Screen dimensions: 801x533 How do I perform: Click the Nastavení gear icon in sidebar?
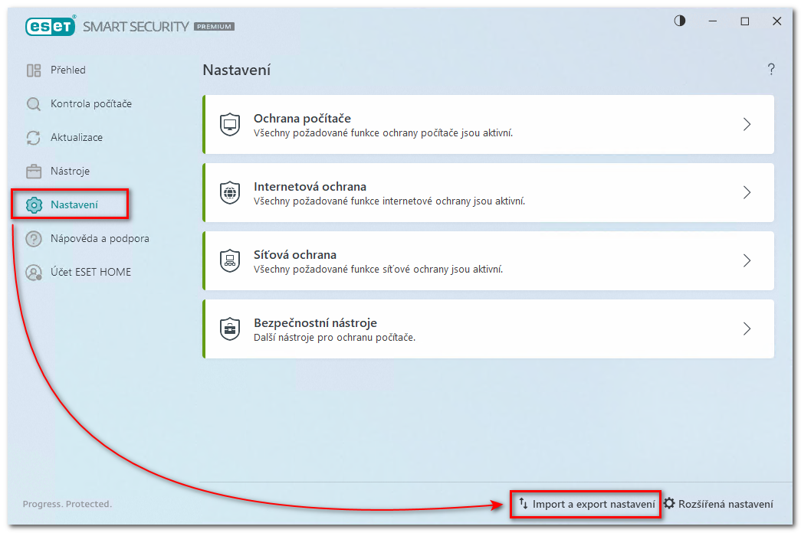pyautogui.click(x=34, y=205)
